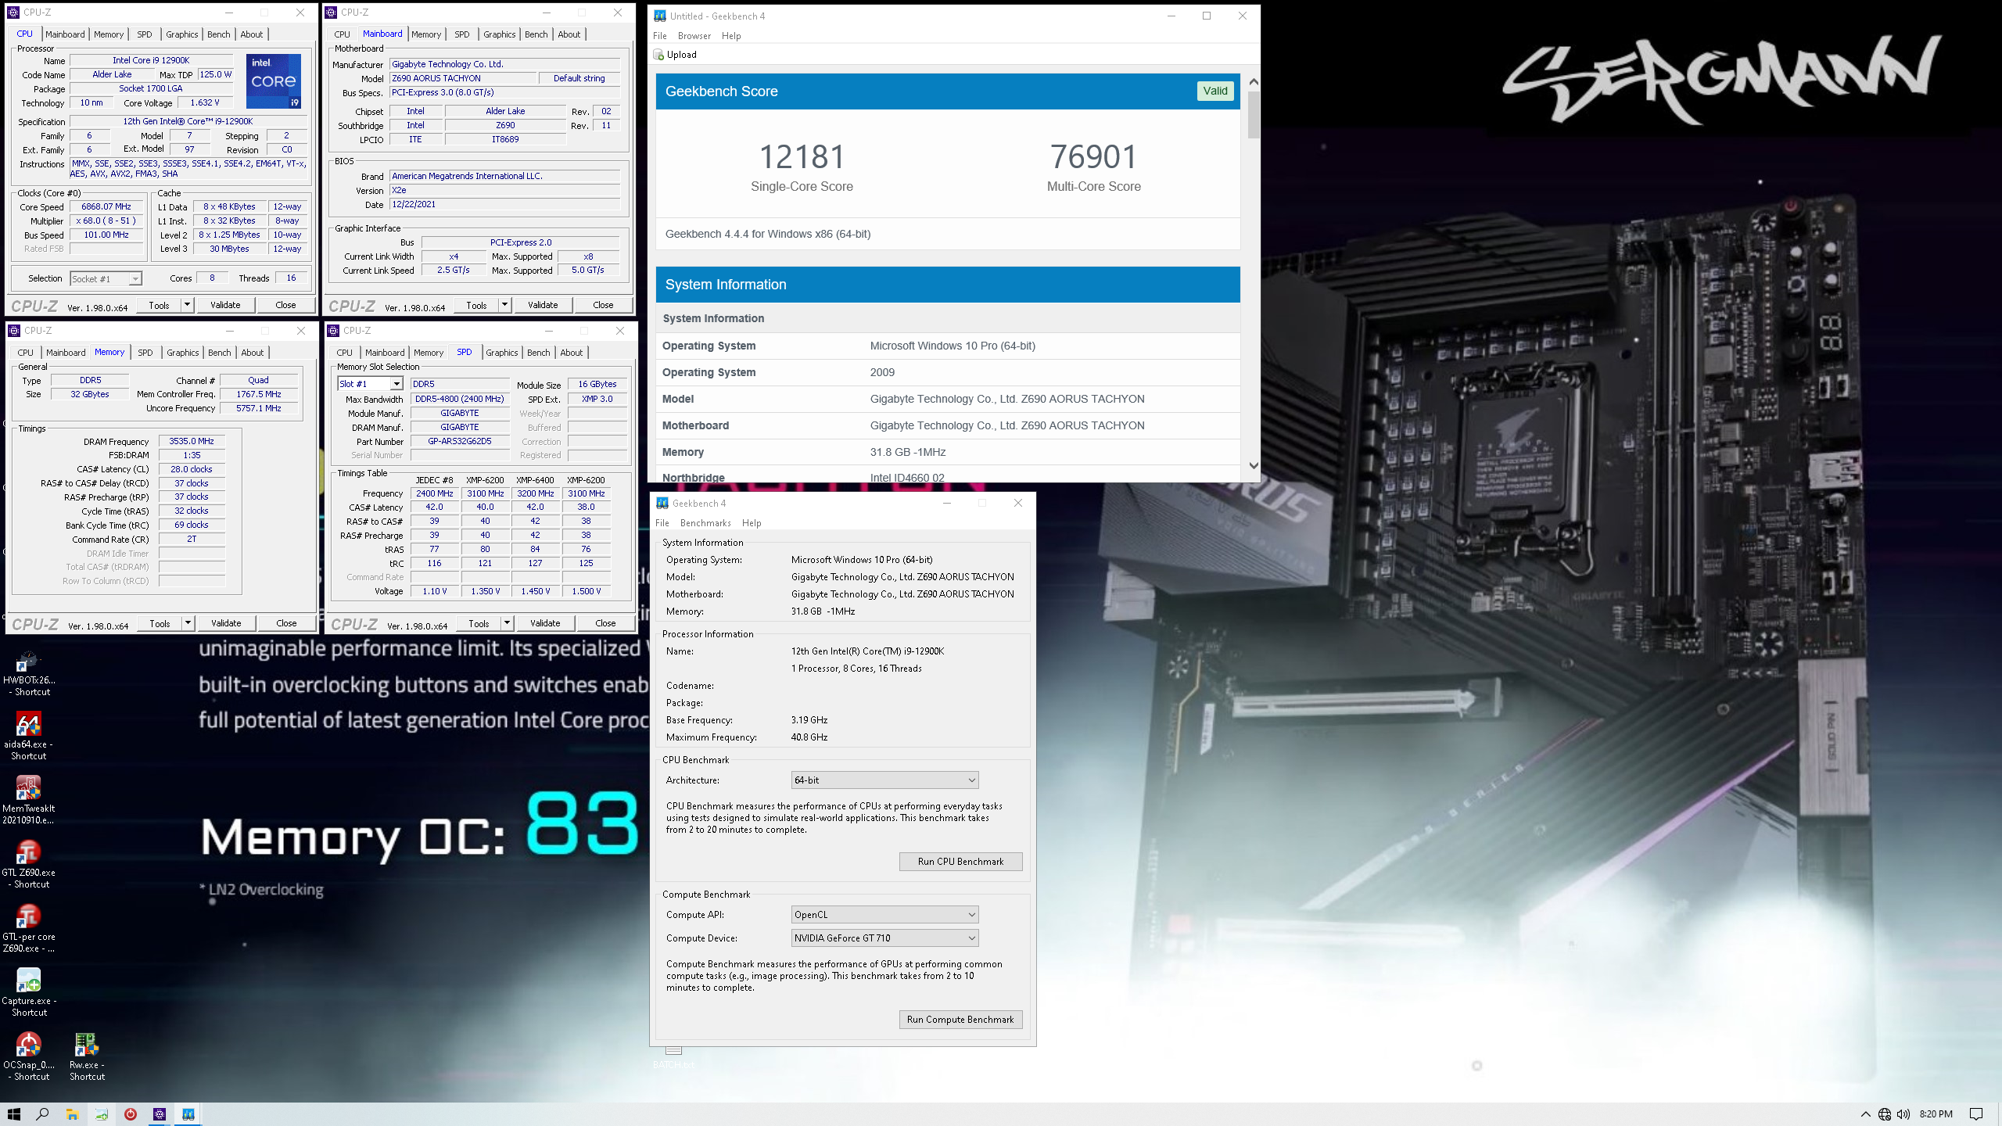Open the network icon in system tray
The width and height of the screenshot is (2002, 1126).
click(1885, 1114)
